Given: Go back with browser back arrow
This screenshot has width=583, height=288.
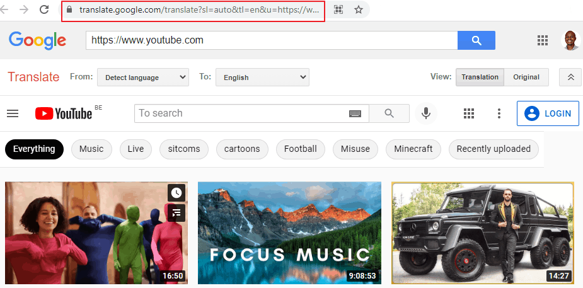Looking at the screenshot, I should 3,9.
